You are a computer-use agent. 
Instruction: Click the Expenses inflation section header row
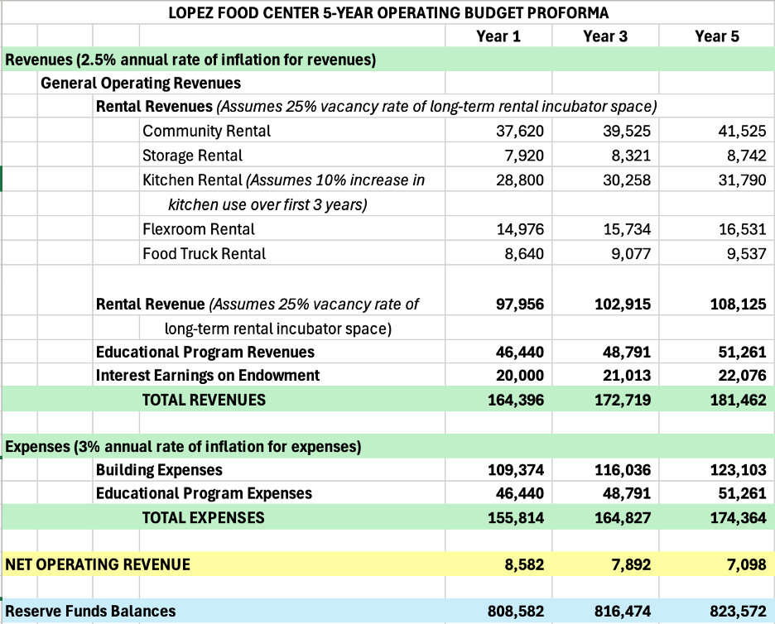point(183,447)
